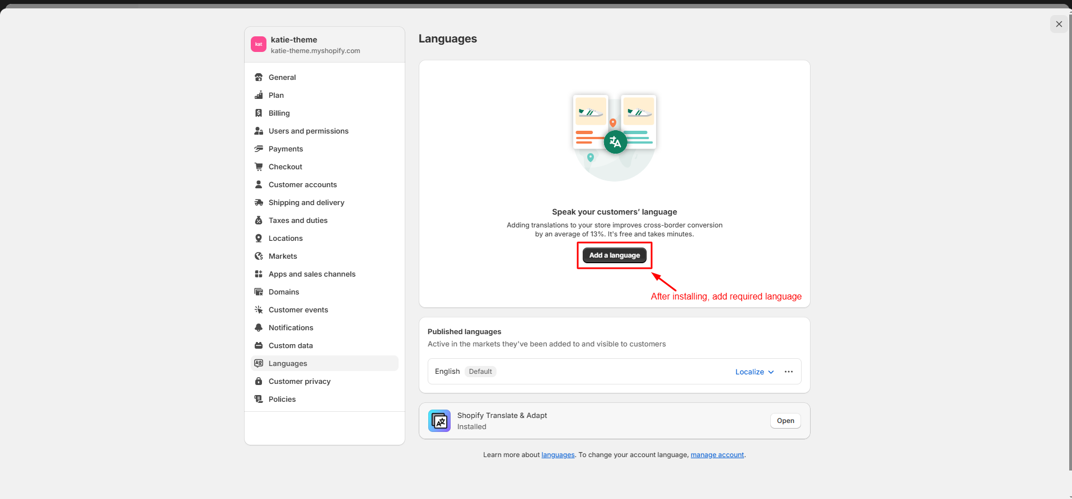Follow the manage account link
The width and height of the screenshot is (1072, 499).
pyautogui.click(x=717, y=455)
